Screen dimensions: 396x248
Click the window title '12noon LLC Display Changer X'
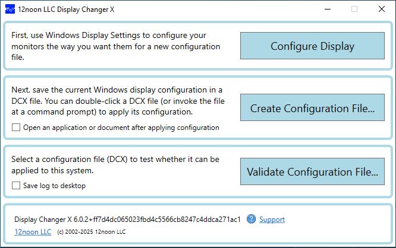pyautogui.click(x=66, y=9)
